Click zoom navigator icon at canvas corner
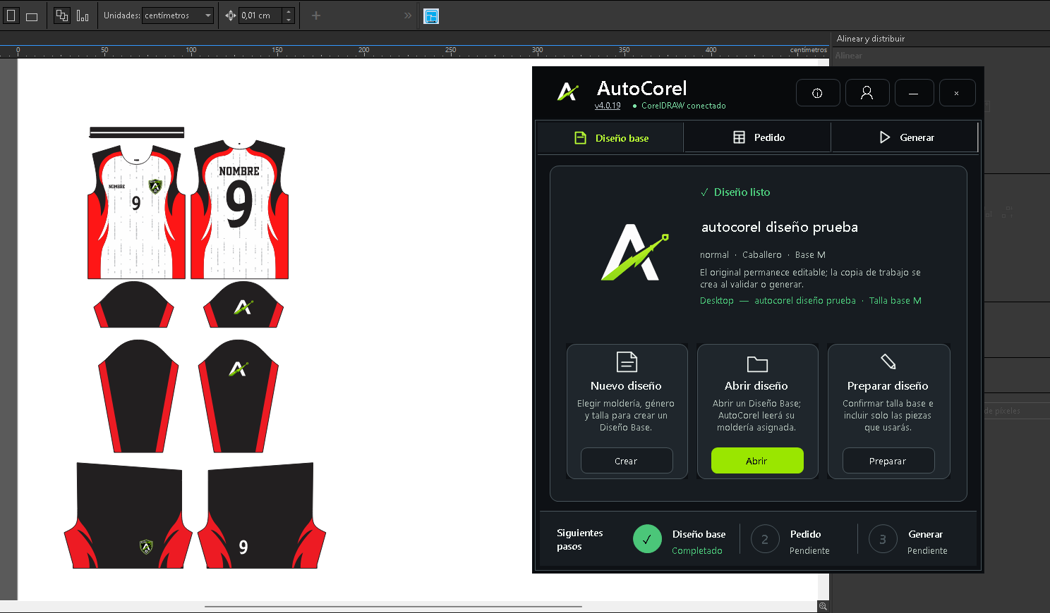The height and width of the screenshot is (613, 1050). [x=823, y=606]
